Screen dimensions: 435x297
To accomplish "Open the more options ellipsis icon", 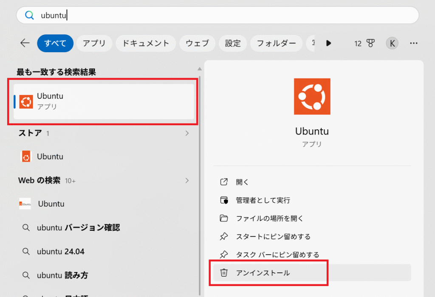I will coord(413,43).
